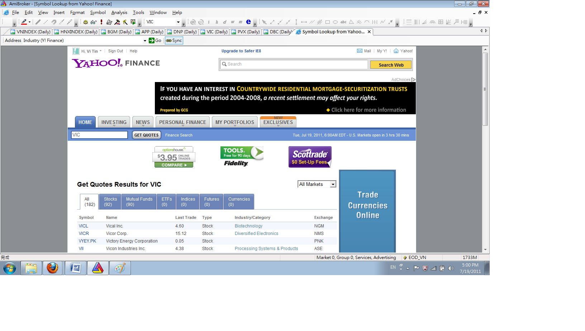Open the VICL symbol link

point(84,226)
